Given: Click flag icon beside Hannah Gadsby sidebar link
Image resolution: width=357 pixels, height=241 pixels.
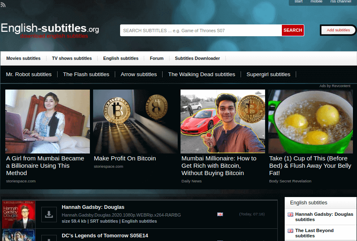Looking at the screenshot, I should pyautogui.click(x=290, y=215).
